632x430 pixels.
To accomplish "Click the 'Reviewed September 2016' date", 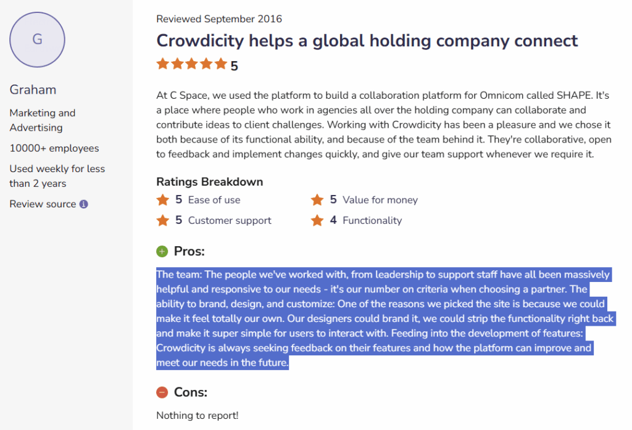I will (x=219, y=19).
